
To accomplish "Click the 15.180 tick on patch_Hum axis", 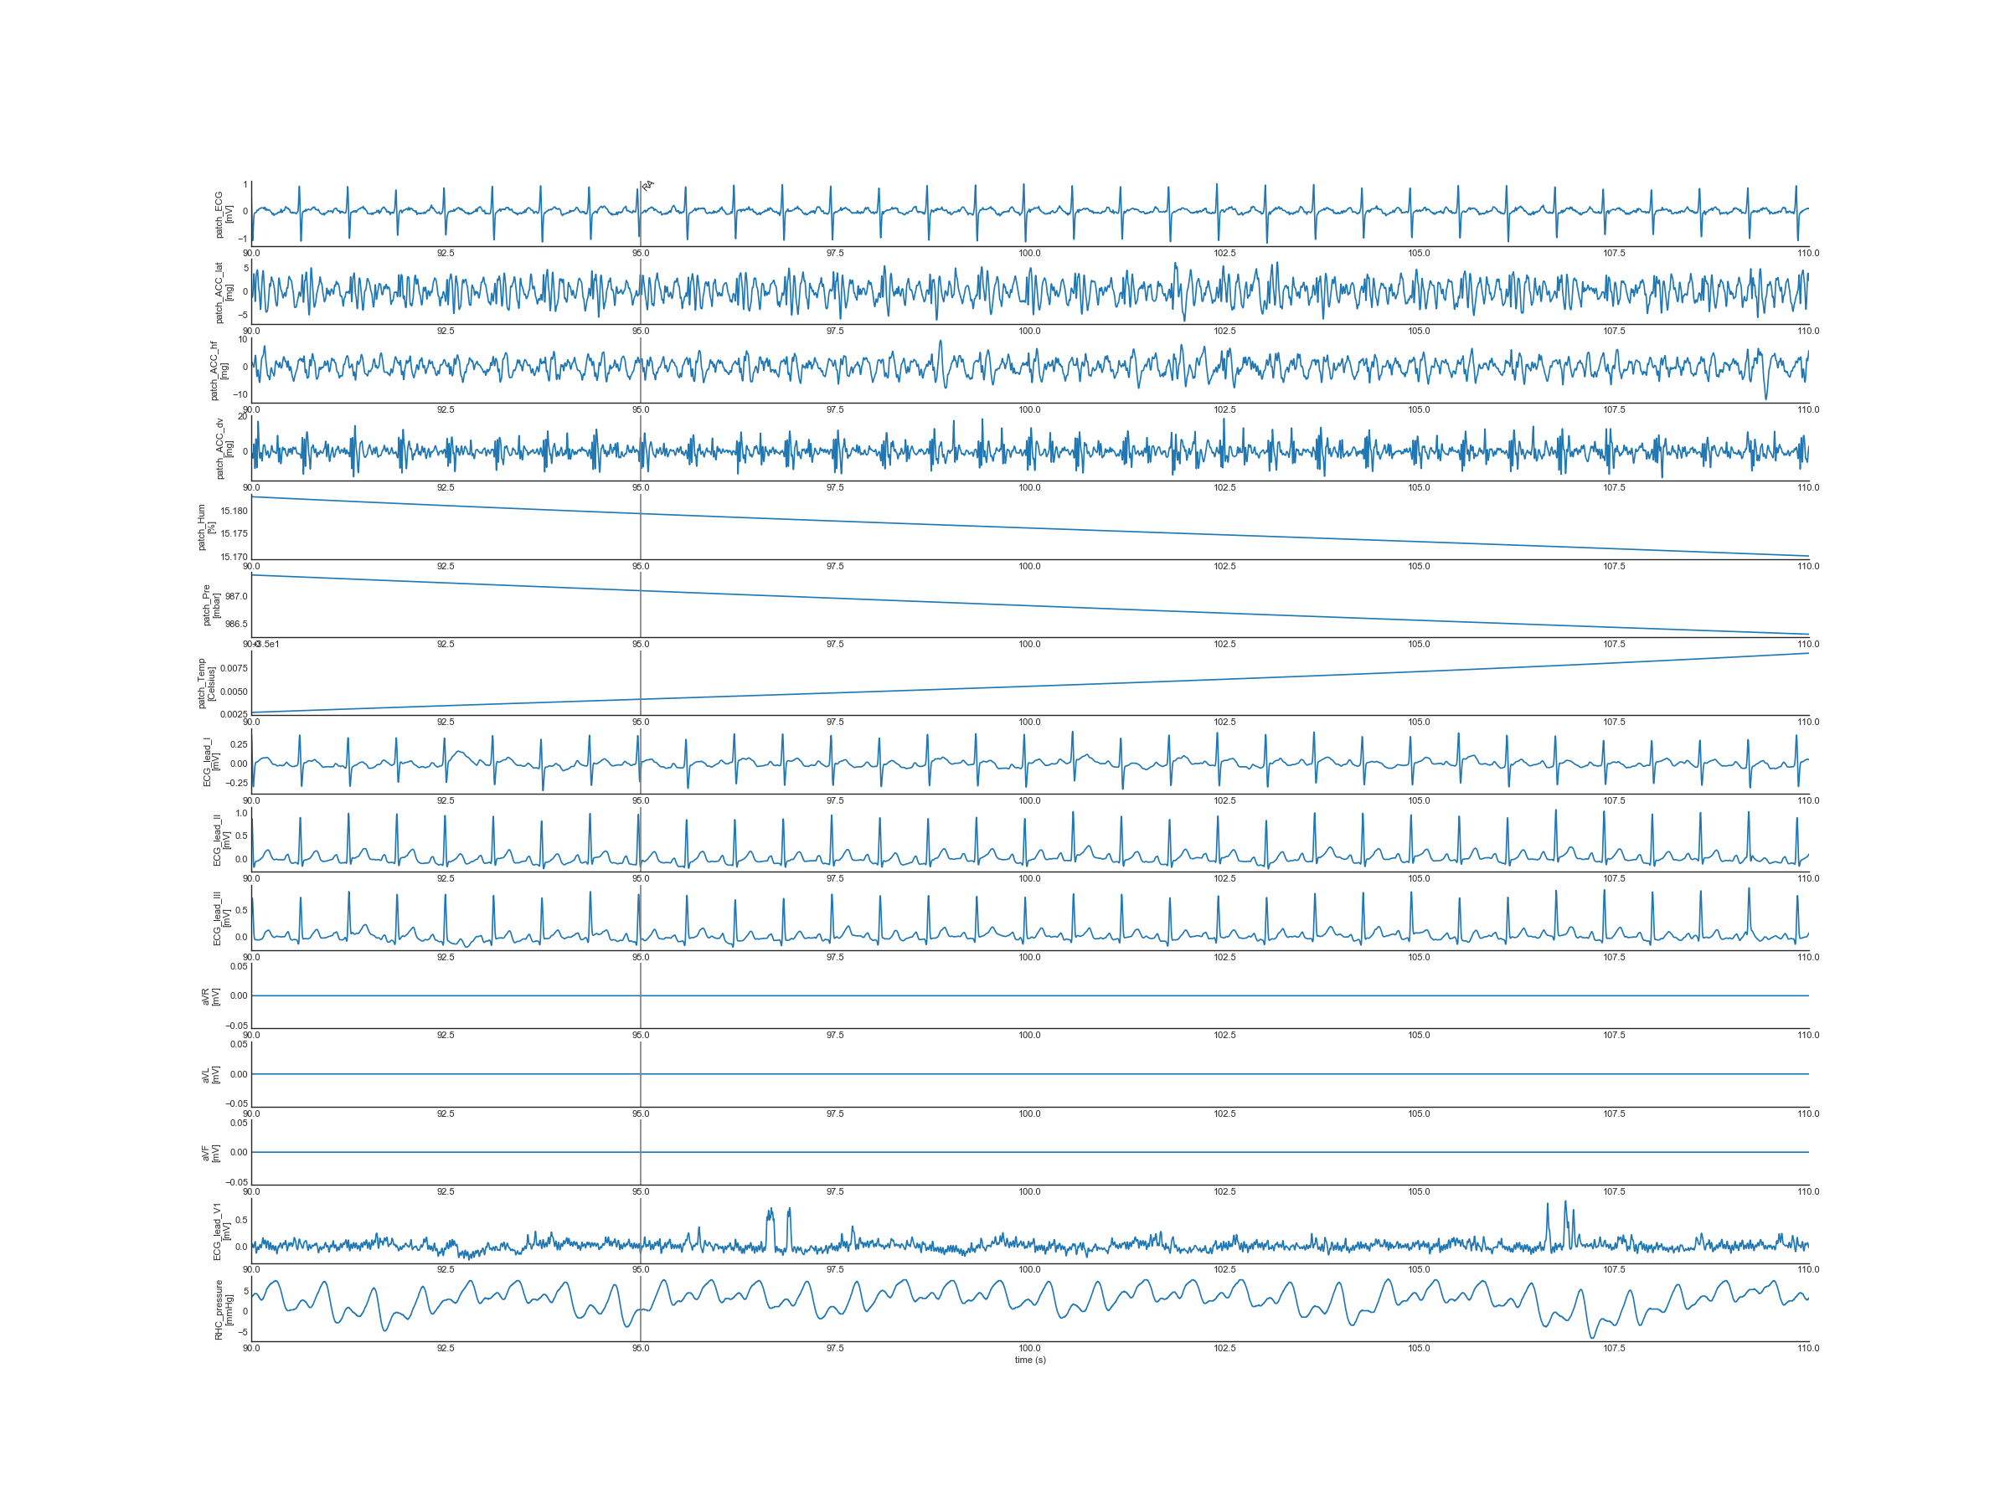I will [234, 511].
